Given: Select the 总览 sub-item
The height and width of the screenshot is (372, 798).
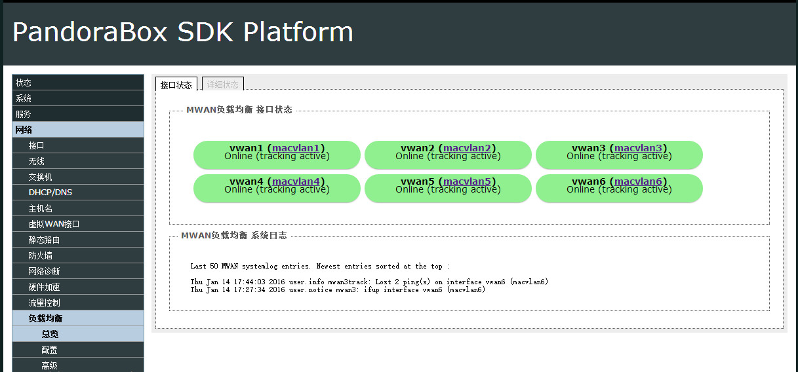Looking at the screenshot, I should click(78, 334).
